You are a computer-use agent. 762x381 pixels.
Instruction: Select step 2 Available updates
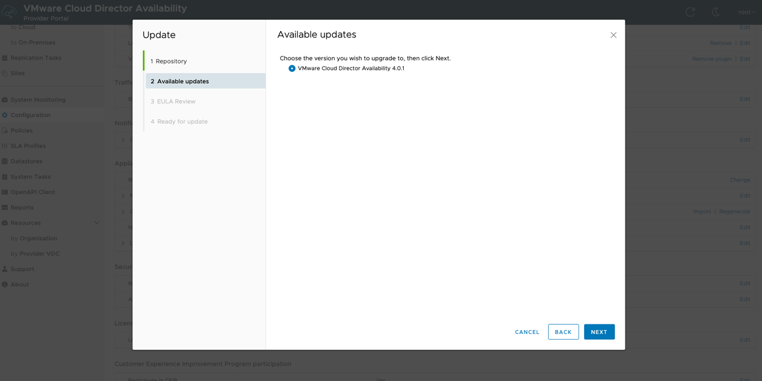205,81
